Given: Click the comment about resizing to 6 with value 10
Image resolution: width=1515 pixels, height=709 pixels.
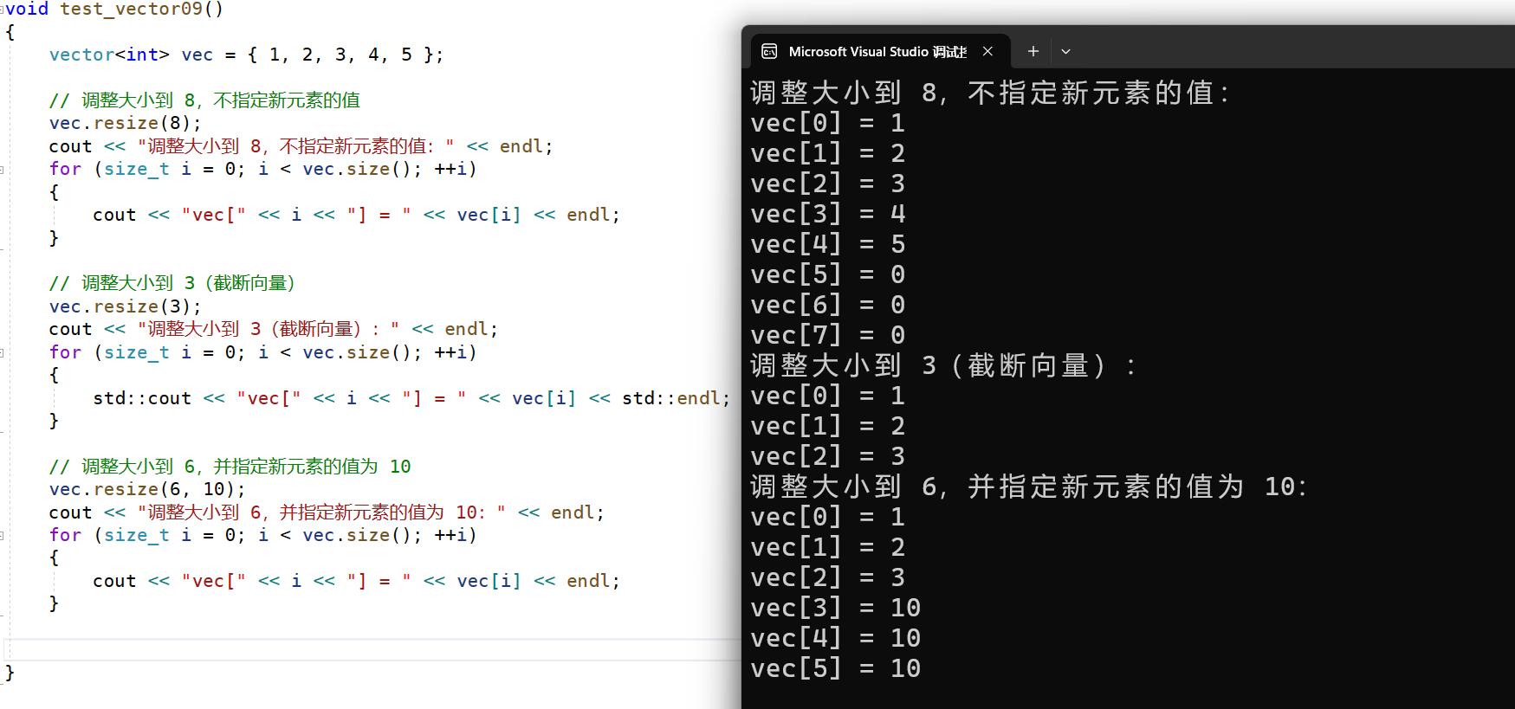Looking at the screenshot, I should pos(230,467).
